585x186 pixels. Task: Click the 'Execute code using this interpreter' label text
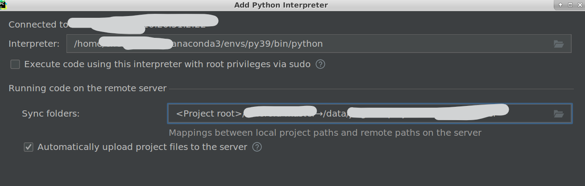click(x=167, y=64)
